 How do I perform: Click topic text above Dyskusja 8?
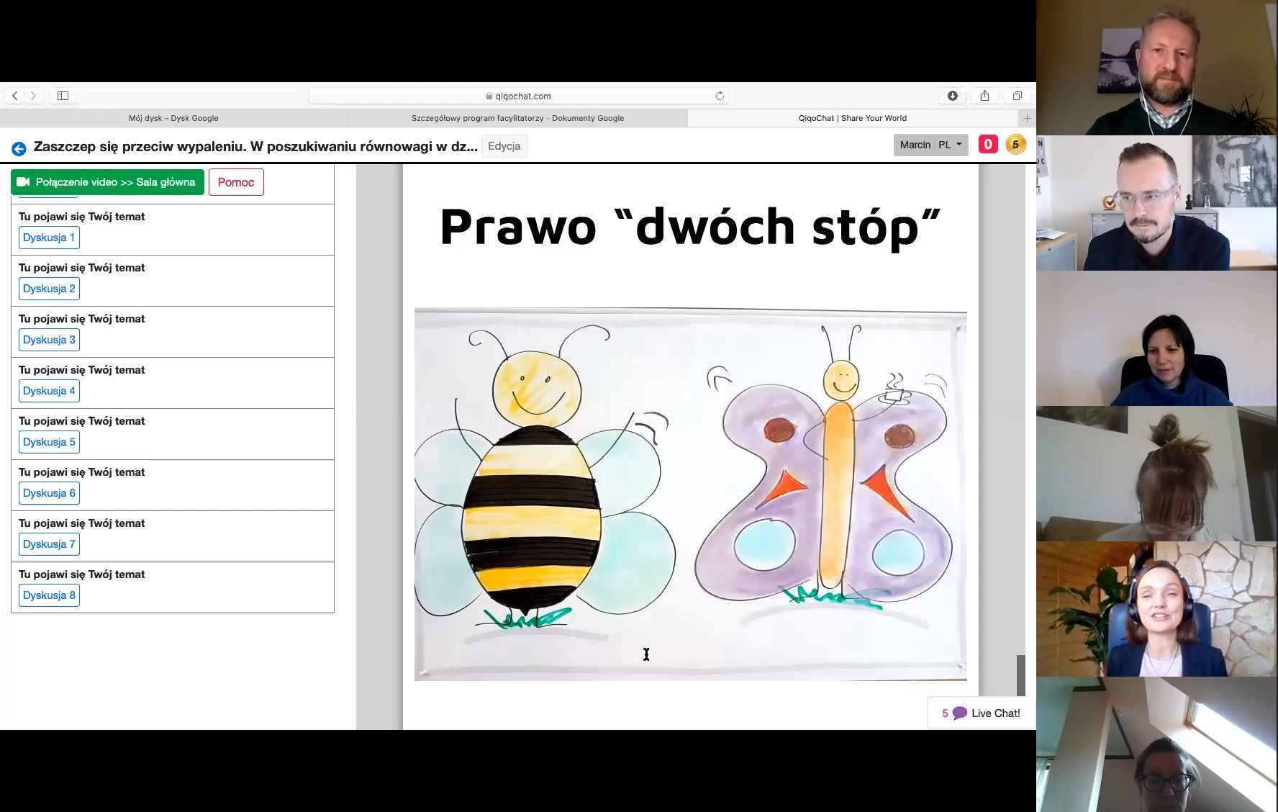click(x=81, y=574)
